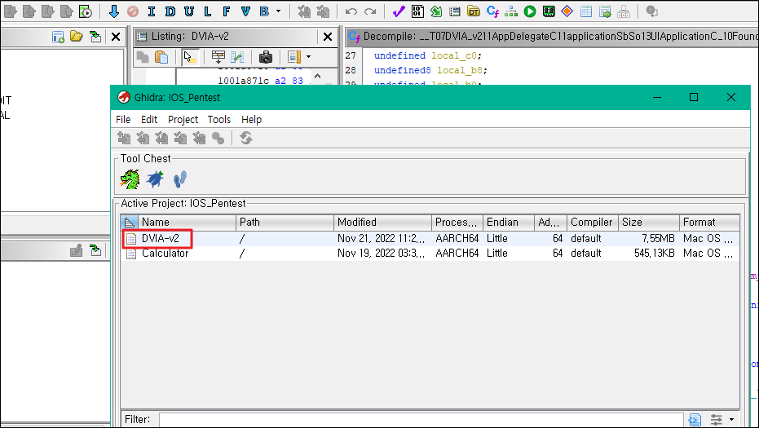Sort project files by Modified column
The width and height of the screenshot is (759, 428).
point(382,222)
